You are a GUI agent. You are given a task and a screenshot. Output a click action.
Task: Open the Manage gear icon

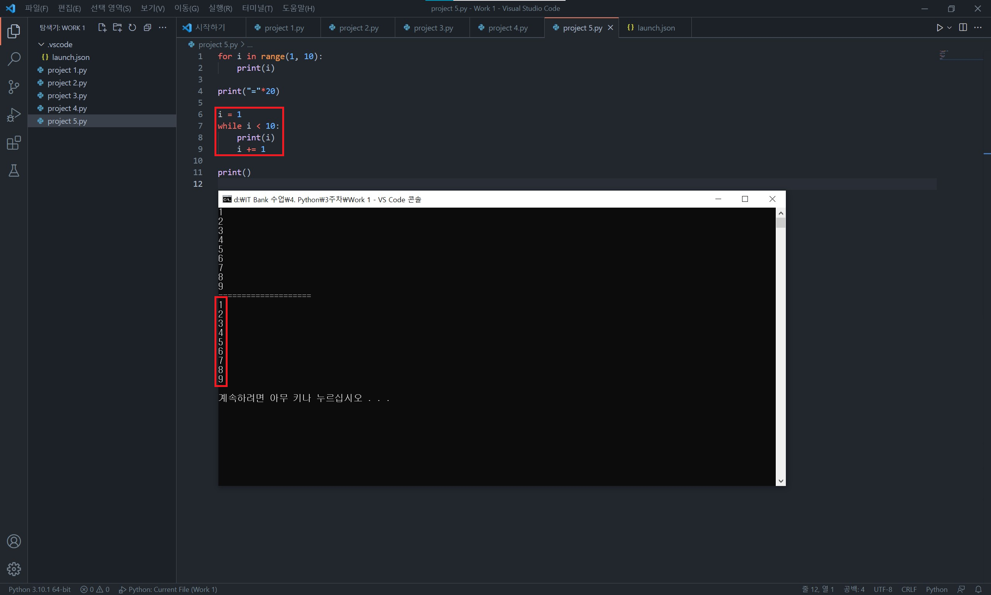coord(14,569)
